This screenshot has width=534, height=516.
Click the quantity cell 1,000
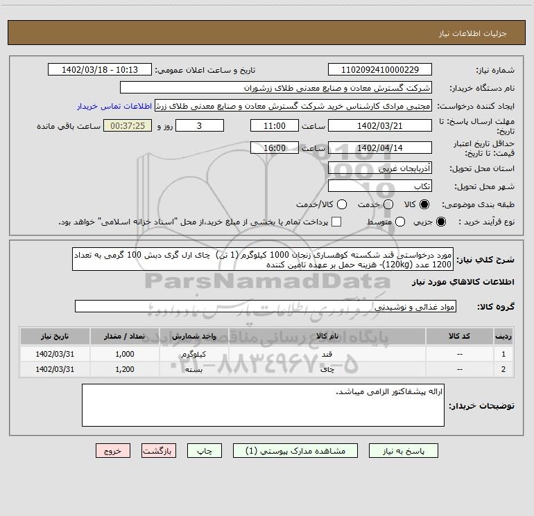125,354
